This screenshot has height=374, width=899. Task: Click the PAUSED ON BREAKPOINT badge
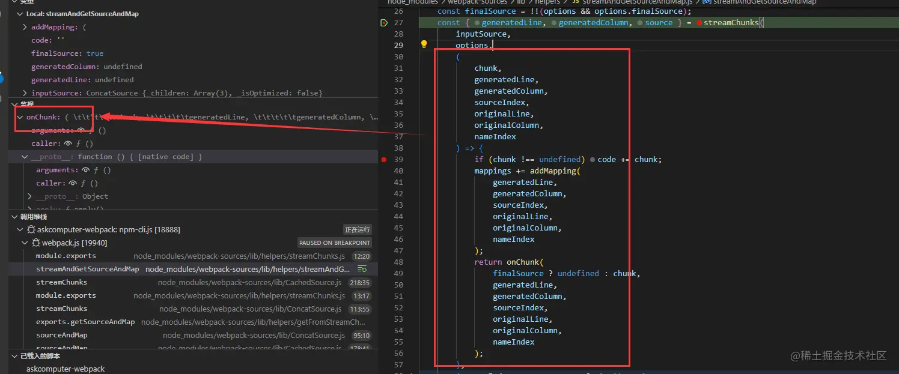pos(335,243)
